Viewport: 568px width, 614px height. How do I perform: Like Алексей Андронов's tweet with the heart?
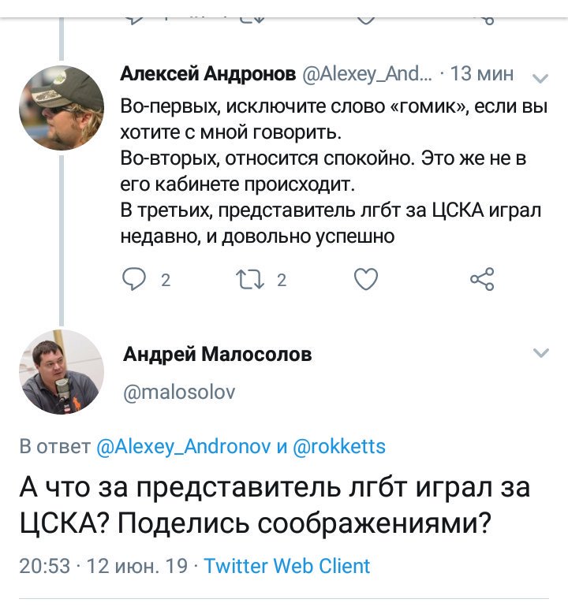click(365, 280)
